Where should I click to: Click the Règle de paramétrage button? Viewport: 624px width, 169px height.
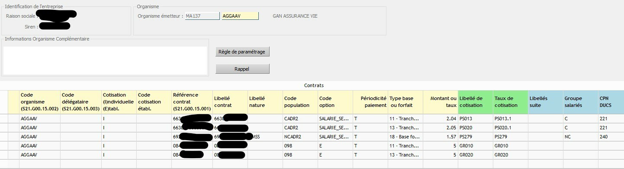[x=242, y=52]
